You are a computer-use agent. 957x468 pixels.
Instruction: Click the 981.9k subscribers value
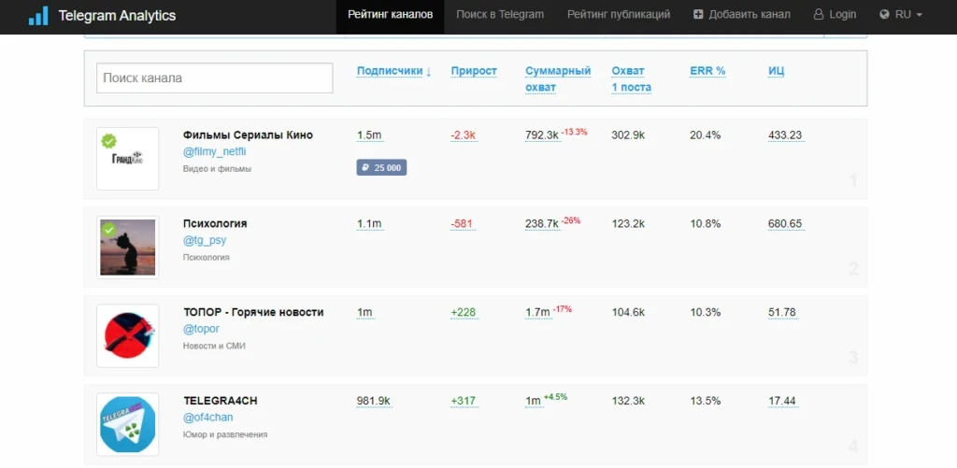374,401
